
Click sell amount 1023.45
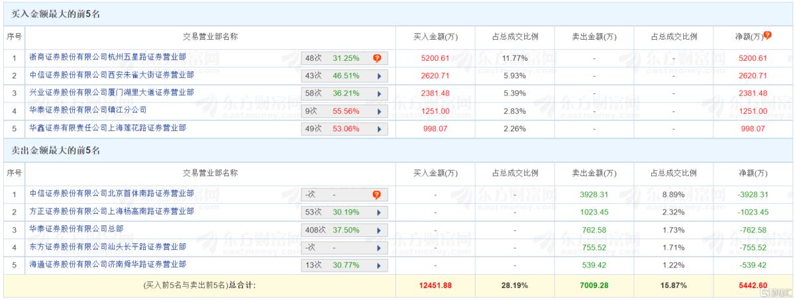pyautogui.click(x=594, y=213)
